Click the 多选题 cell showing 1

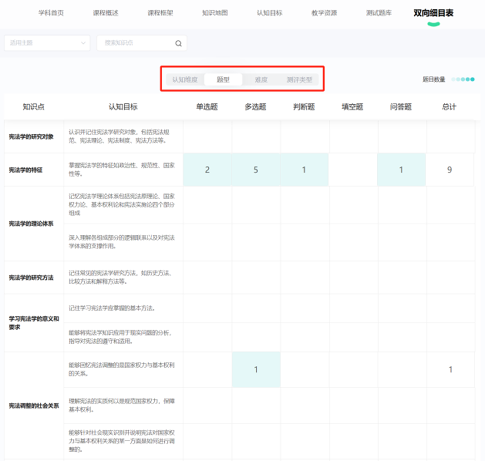(256, 370)
